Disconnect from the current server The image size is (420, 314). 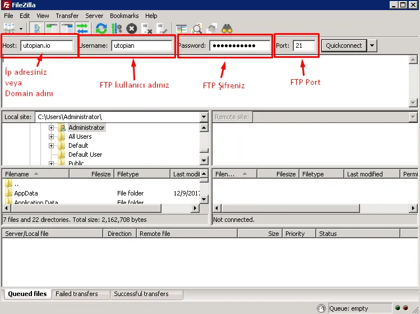(147, 29)
